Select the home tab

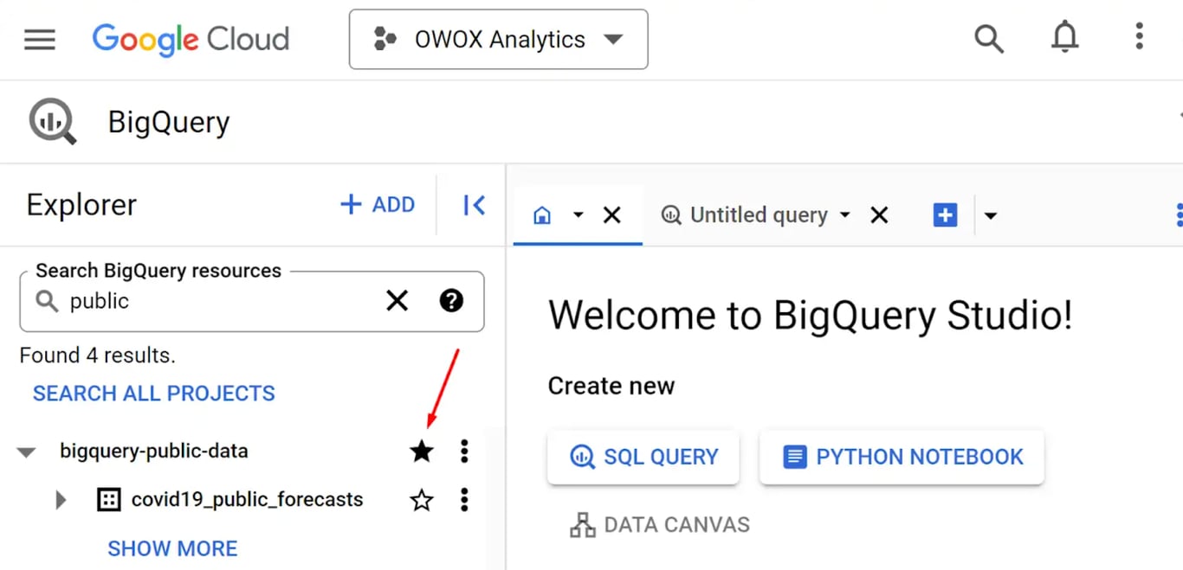542,215
